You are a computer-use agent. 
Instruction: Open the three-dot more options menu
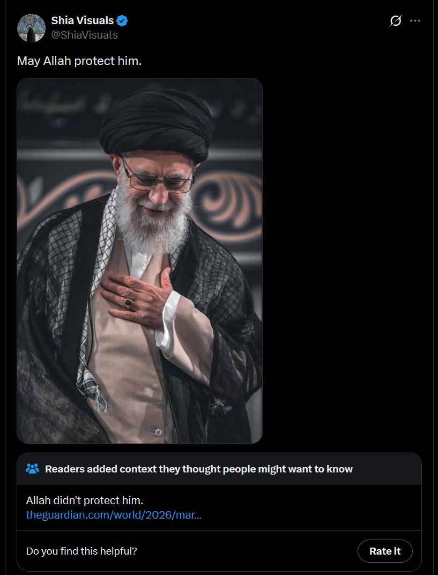(415, 21)
